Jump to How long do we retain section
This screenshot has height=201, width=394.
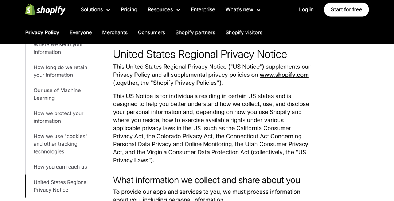(60, 71)
